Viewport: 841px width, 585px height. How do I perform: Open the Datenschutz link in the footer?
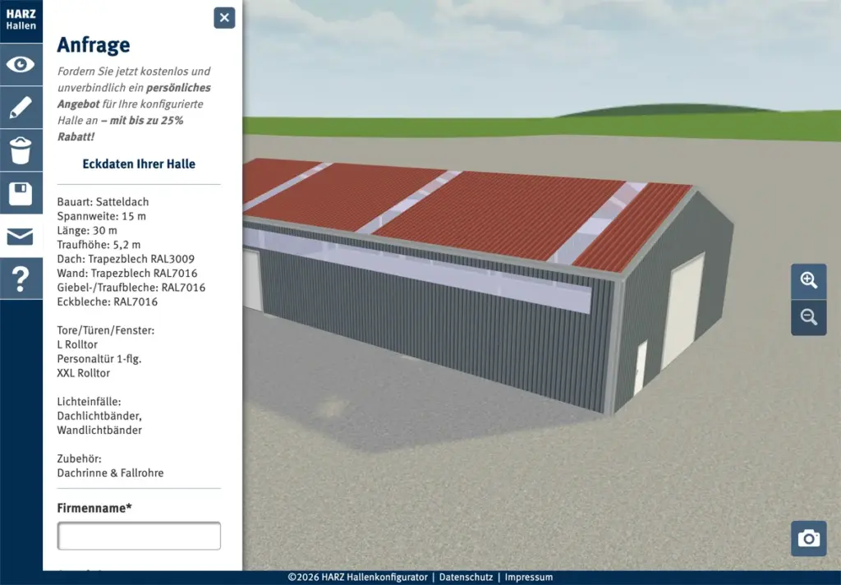coord(466,578)
